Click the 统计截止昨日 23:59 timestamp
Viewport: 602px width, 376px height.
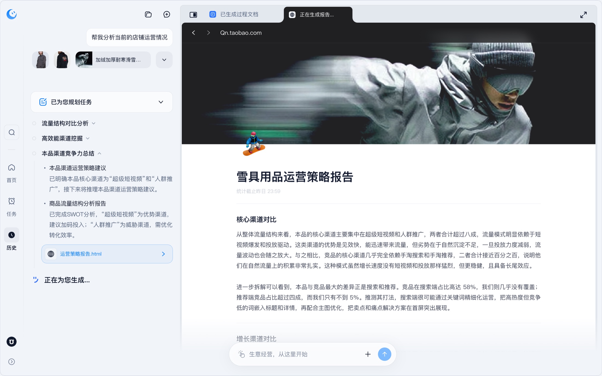(258, 191)
